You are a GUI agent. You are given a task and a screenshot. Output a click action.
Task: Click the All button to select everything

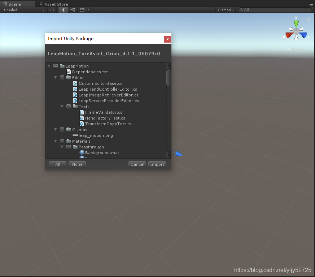pyautogui.click(x=58, y=164)
